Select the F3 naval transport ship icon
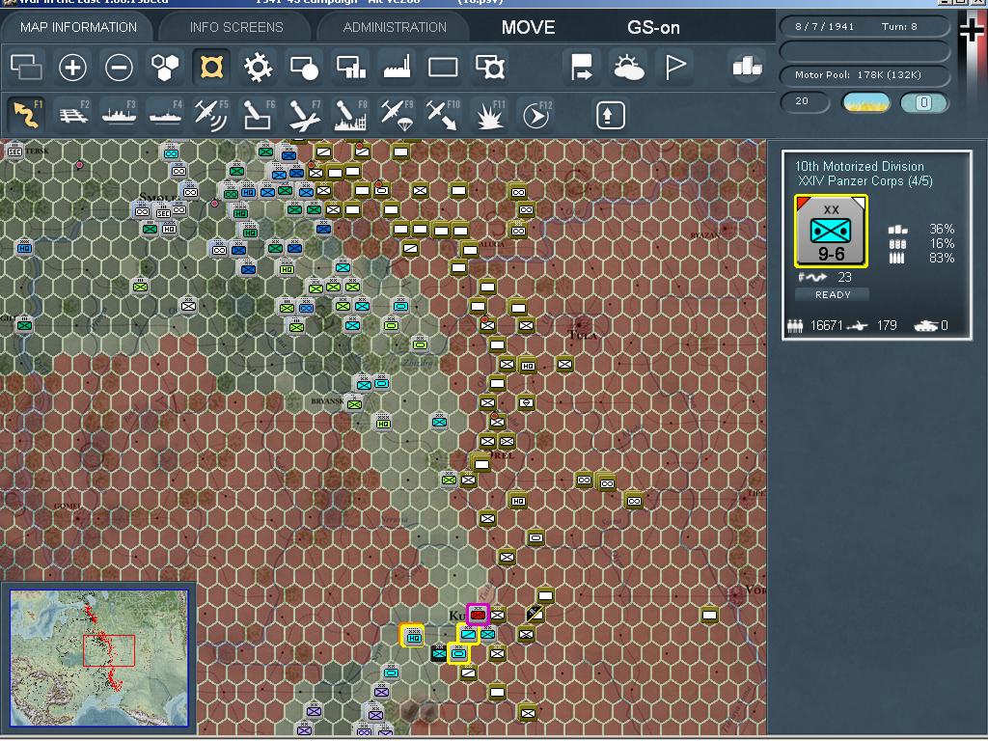Viewport: 988px width, 741px height. [x=119, y=114]
